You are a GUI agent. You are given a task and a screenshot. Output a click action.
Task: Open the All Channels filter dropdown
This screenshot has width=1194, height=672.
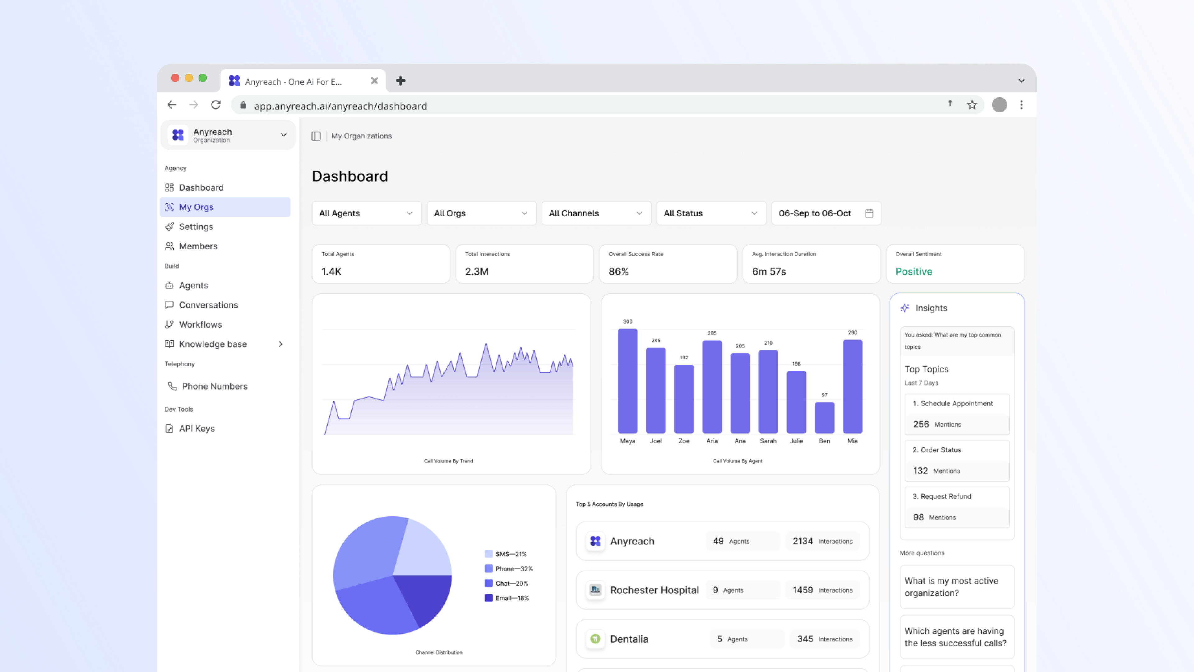[x=596, y=213]
